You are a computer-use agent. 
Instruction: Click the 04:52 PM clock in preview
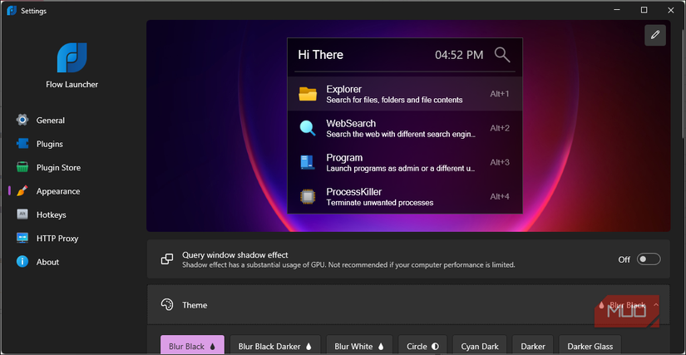[459, 55]
